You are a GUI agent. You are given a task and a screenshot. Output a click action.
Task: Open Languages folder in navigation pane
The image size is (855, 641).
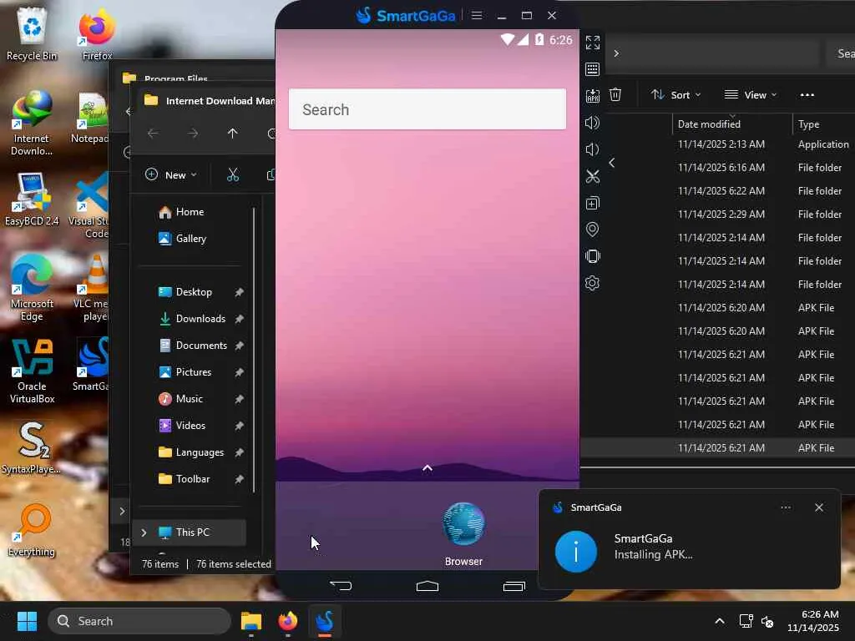(199, 452)
